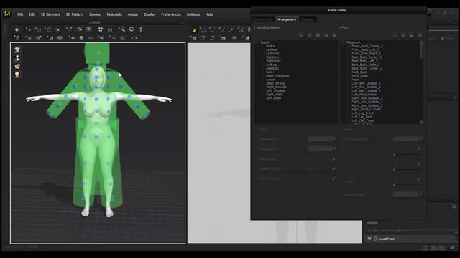Screen dimensions: 460x258
Task: Click the second pencil edit icon in Point properties
Action: pyautogui.click(x=419, y=164)
